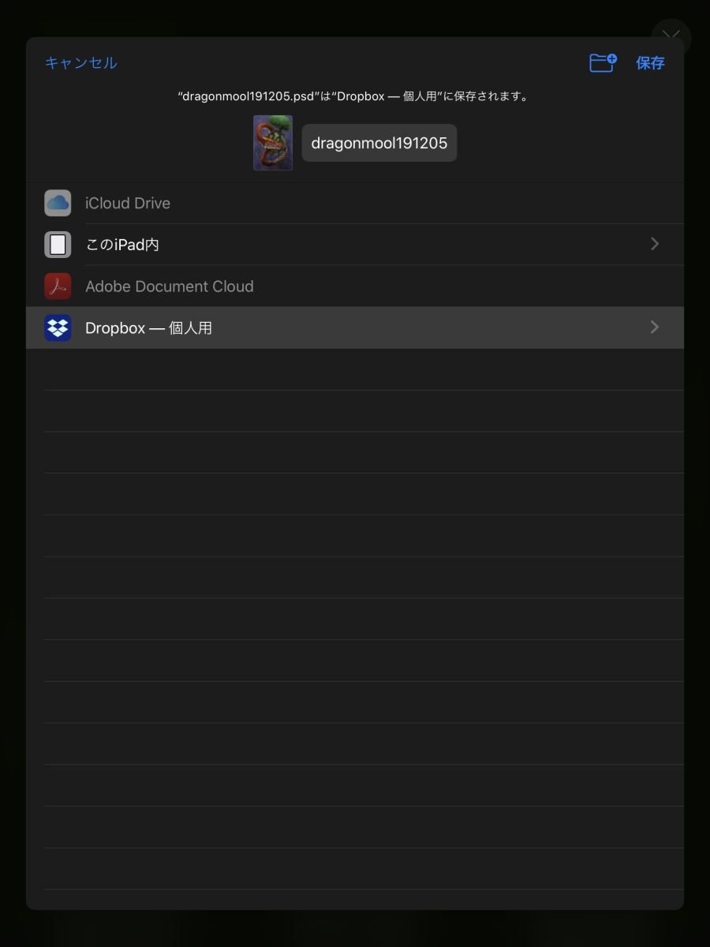Tap the iPad device icon
The width and height of the screenshot is (710, 947).
pyautogui.click(x=58, y=245)
